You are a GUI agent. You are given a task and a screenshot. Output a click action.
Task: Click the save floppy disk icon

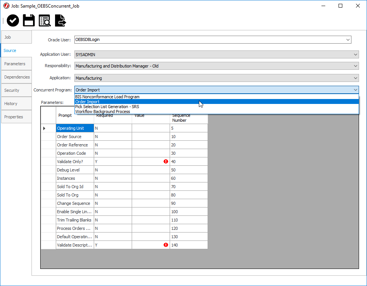tap(29, 20)
